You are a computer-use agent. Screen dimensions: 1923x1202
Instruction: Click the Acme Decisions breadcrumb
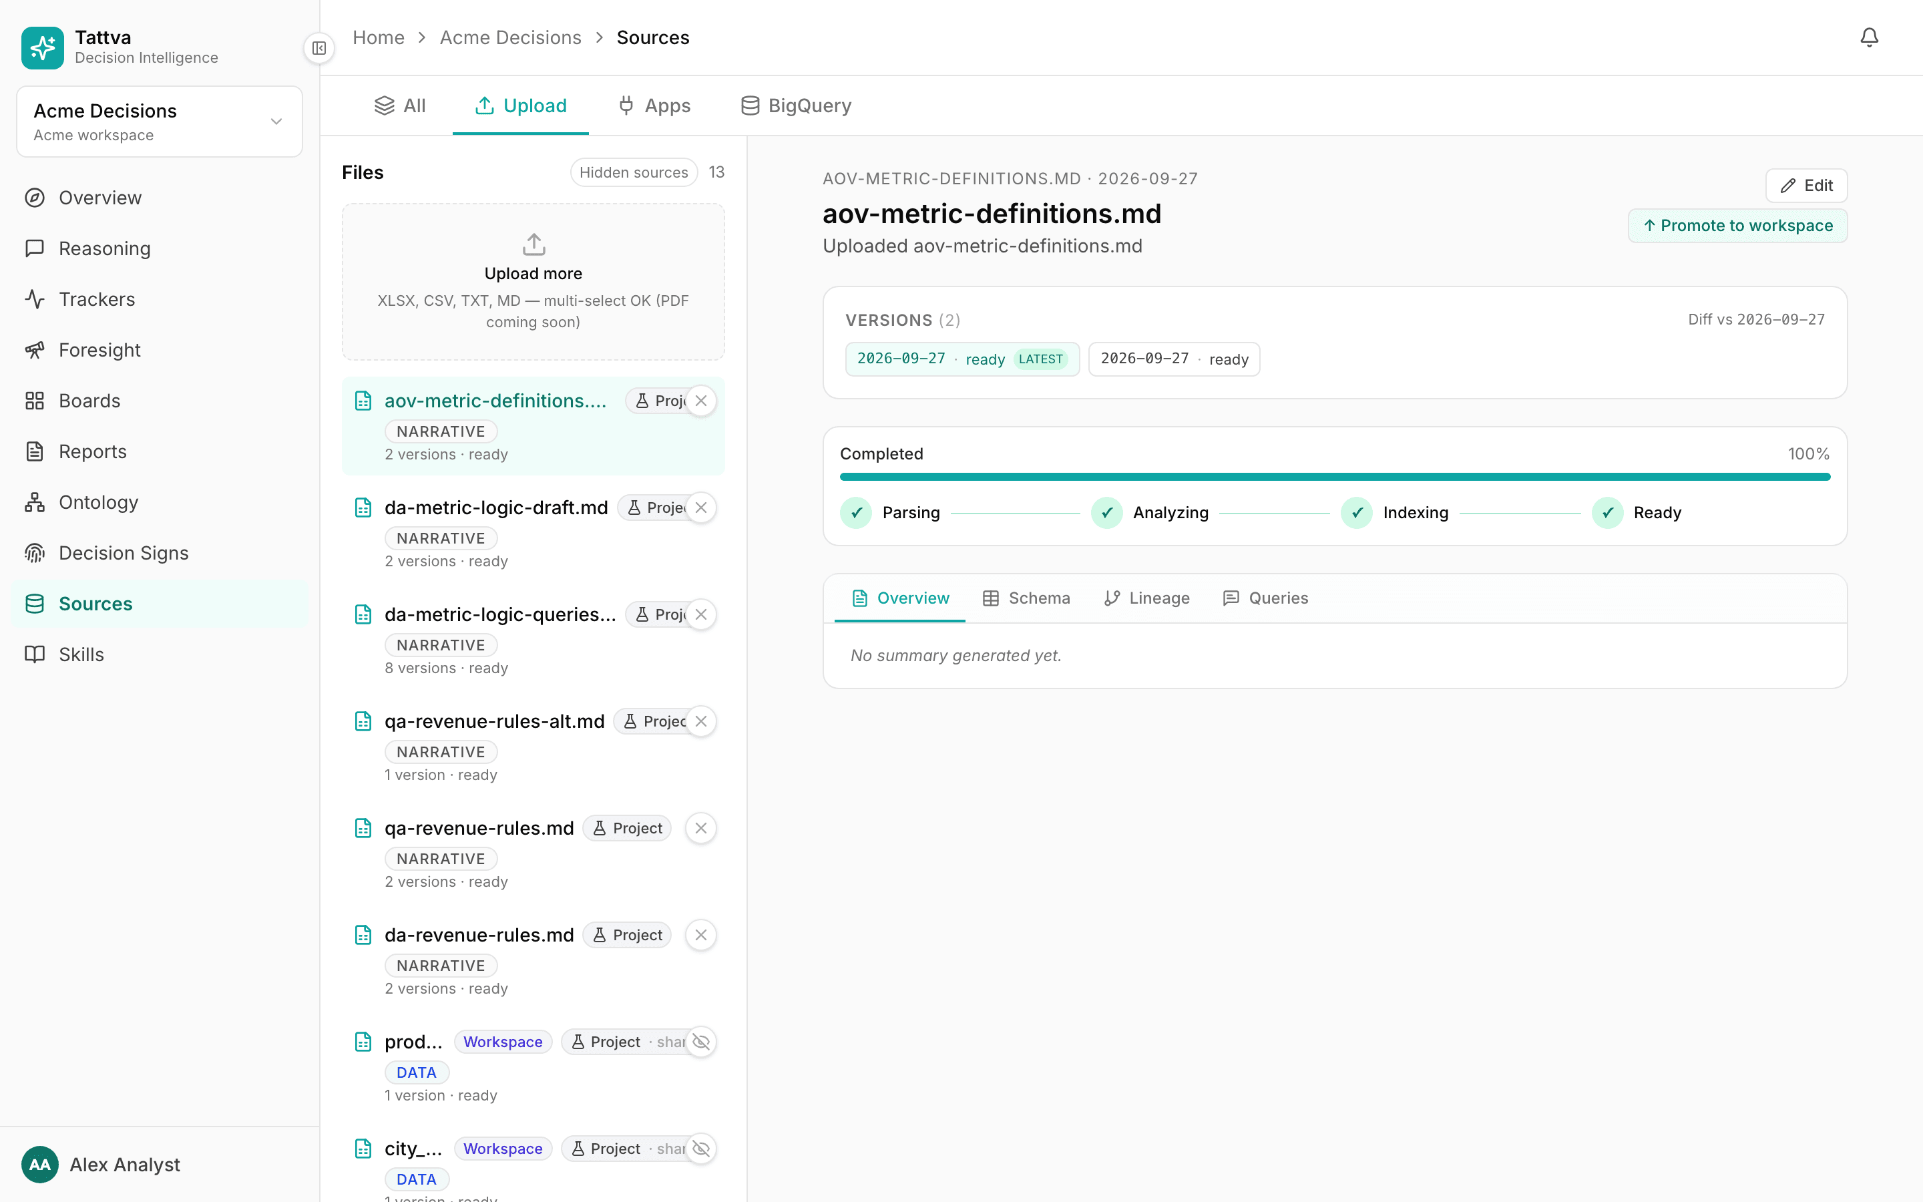pyautogui.click(x=510, y=37)
